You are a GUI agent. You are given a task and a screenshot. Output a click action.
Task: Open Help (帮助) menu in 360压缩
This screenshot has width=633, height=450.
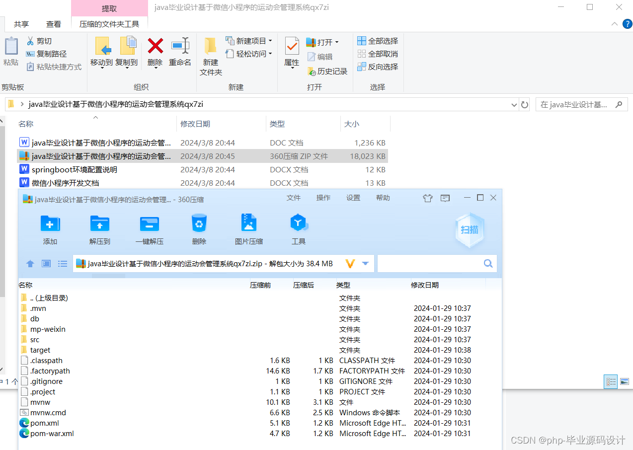coord(383,198)
